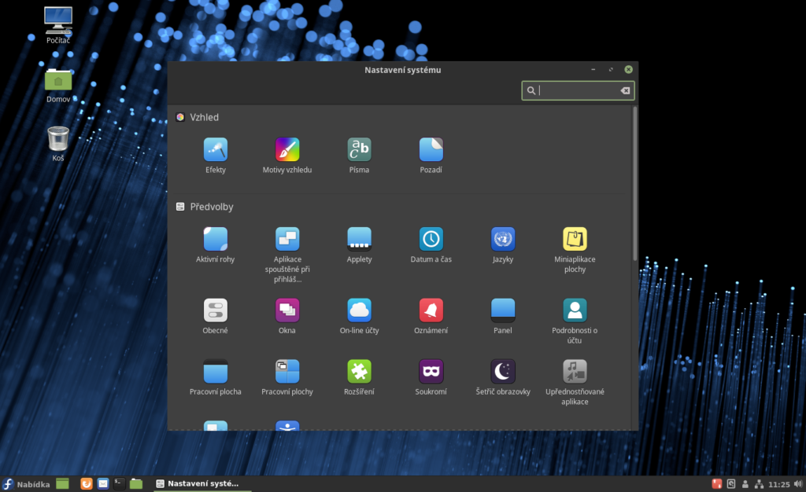Viewport: 806px width, 492px height.
Task: Change desktop wallpaper via Pozadí icon
Action: tap(431, 151)
